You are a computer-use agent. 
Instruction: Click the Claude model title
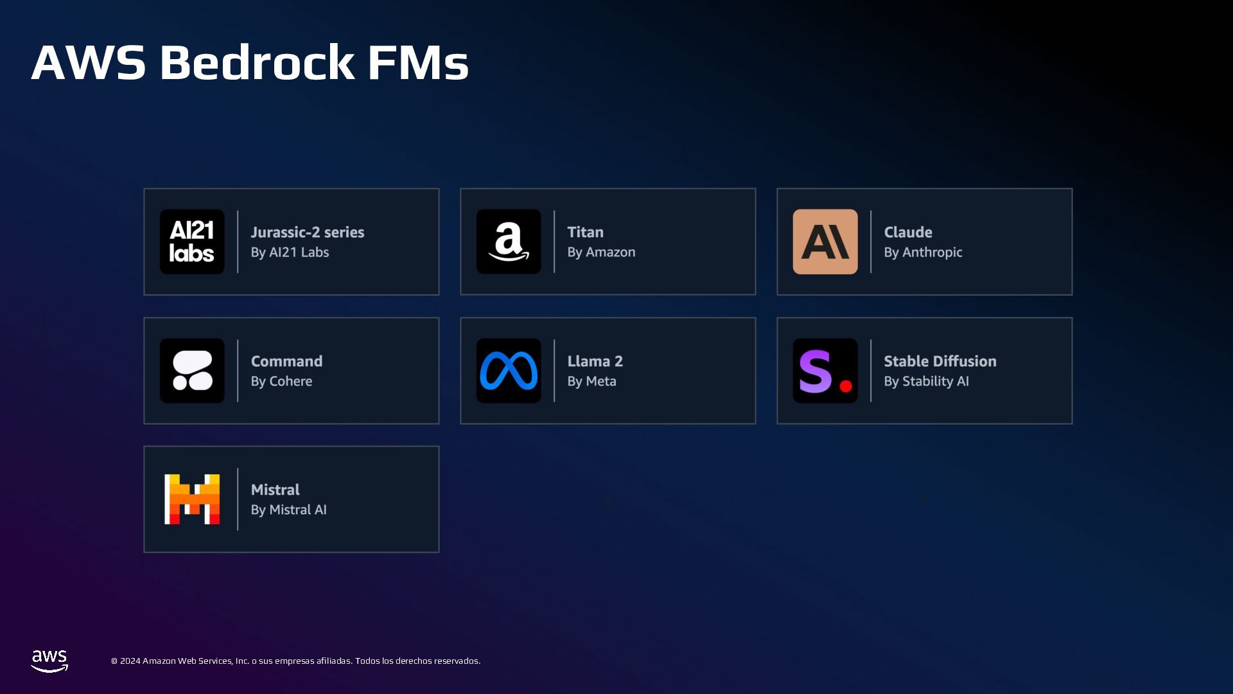[x=907, y=232]
